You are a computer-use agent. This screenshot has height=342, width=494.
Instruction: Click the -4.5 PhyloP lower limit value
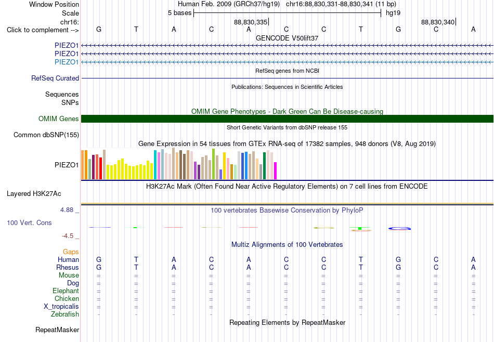point(68,236)
